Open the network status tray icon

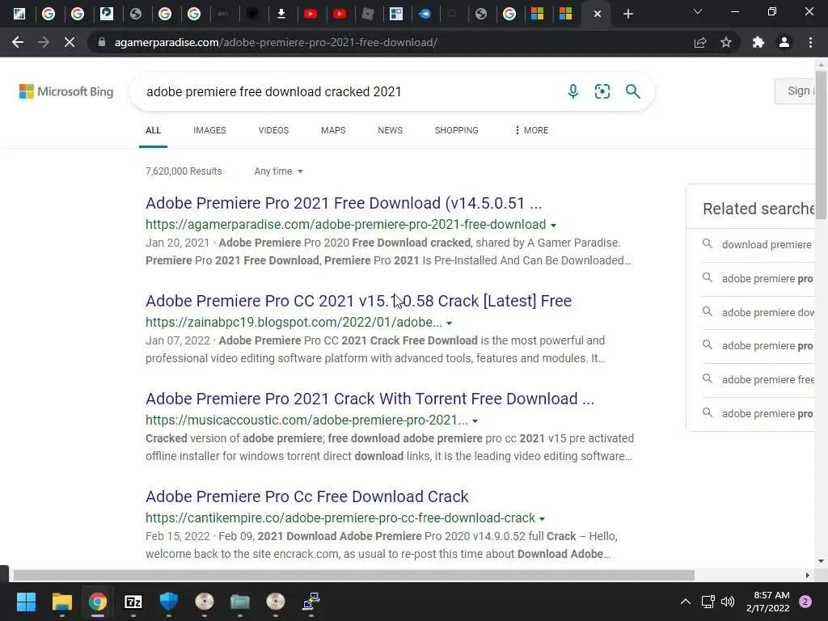click(x=708, y=602)
